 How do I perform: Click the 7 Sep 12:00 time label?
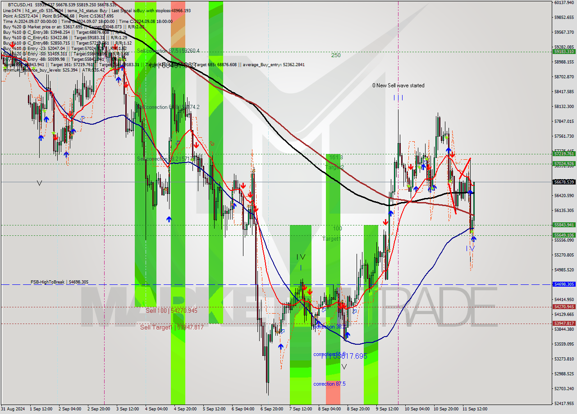(301, 409)
